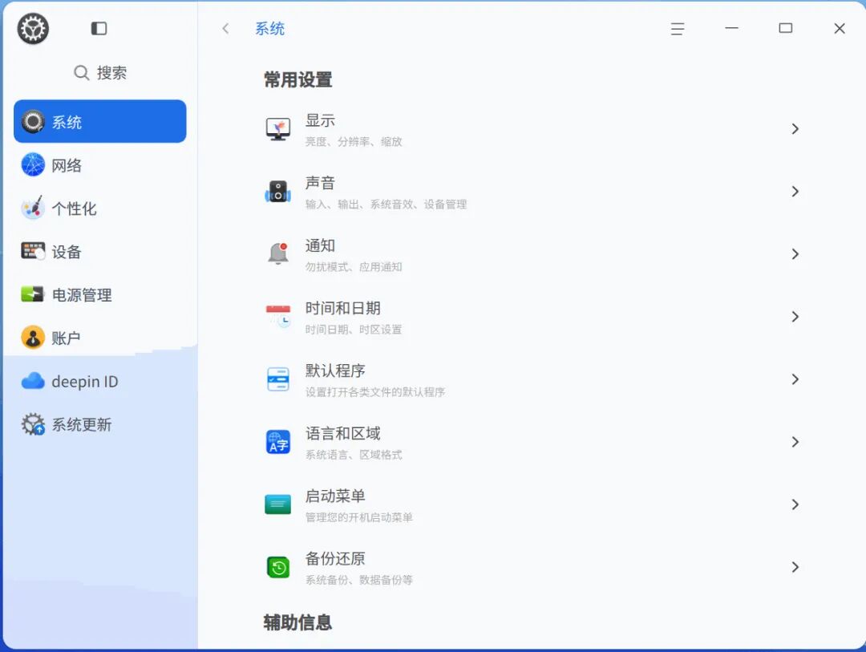Click the 个性化 paint palette icon
Viewport: 866px width, 652px height.
click(33, 208)
